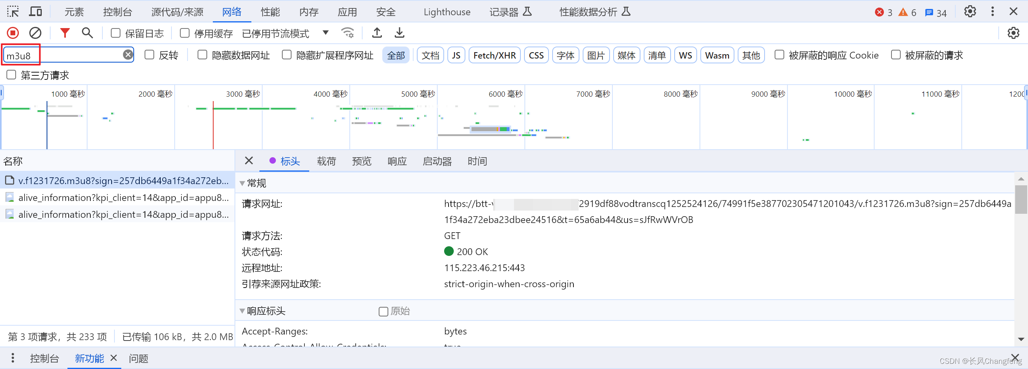The width and height of the screenshot is (1028, 369).
Task: Collapse the 响应标头 section
Action: tap(243, 311)
